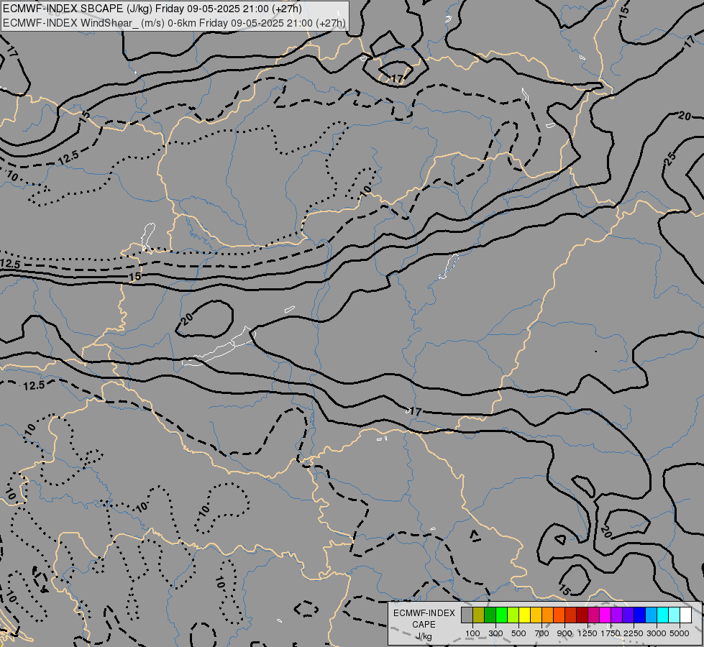
Task: Click the legend value 1250
Action: [x=588, y=633]
